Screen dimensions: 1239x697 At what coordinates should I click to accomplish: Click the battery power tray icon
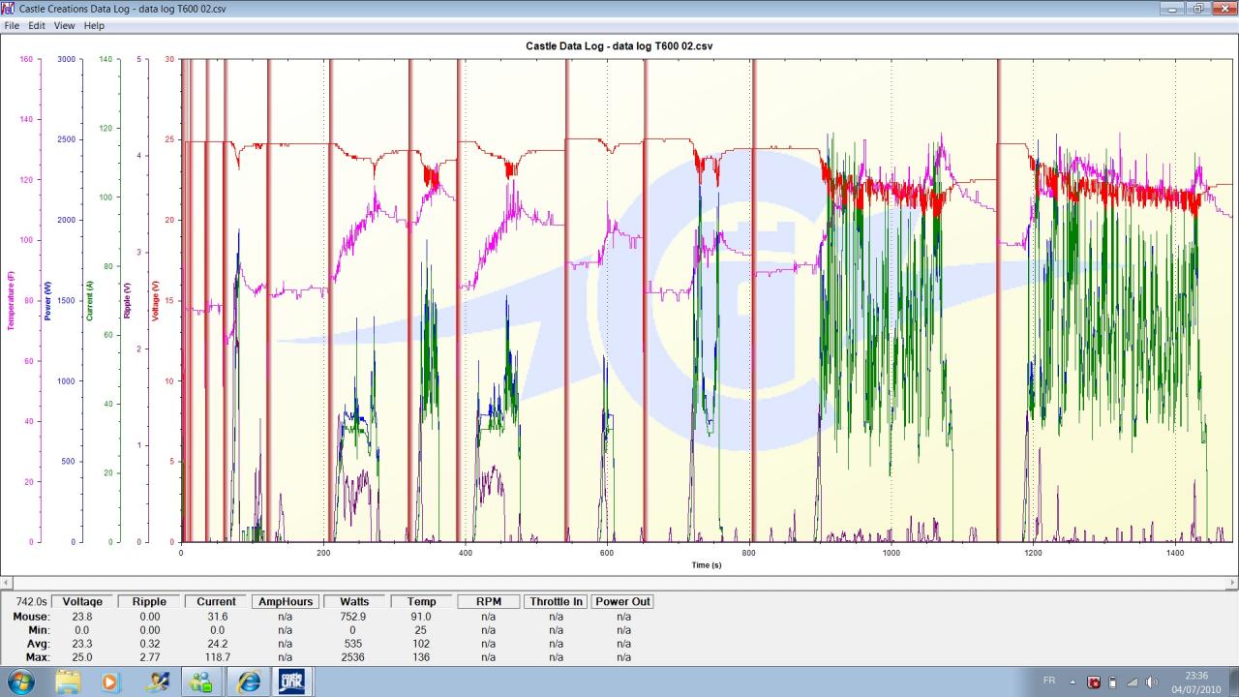click(1112, 682)
